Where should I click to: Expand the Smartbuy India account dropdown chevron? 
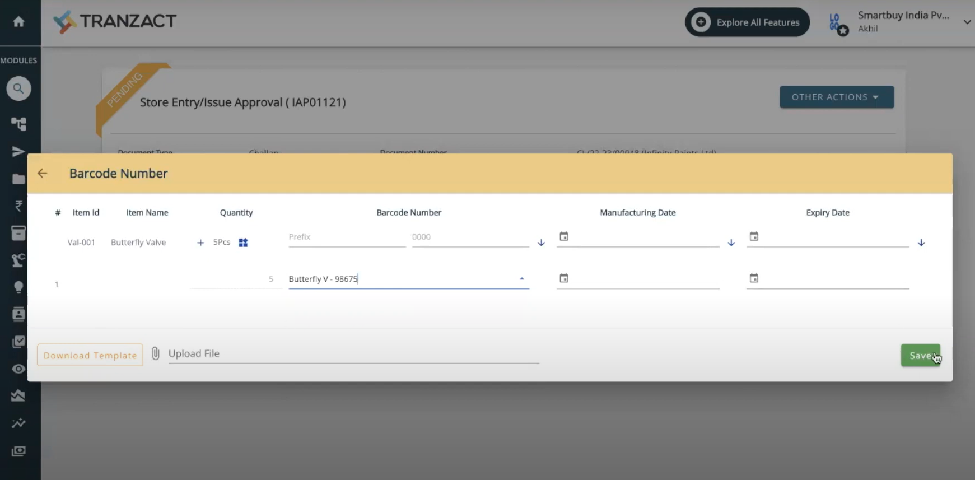point(967,22)
